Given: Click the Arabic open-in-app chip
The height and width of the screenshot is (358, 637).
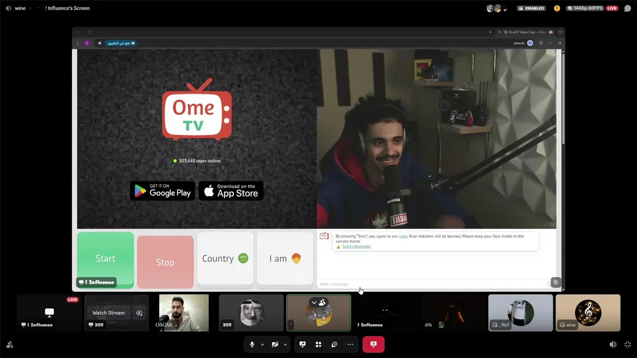Looking at the screenshot, I should tap(120, 43).
